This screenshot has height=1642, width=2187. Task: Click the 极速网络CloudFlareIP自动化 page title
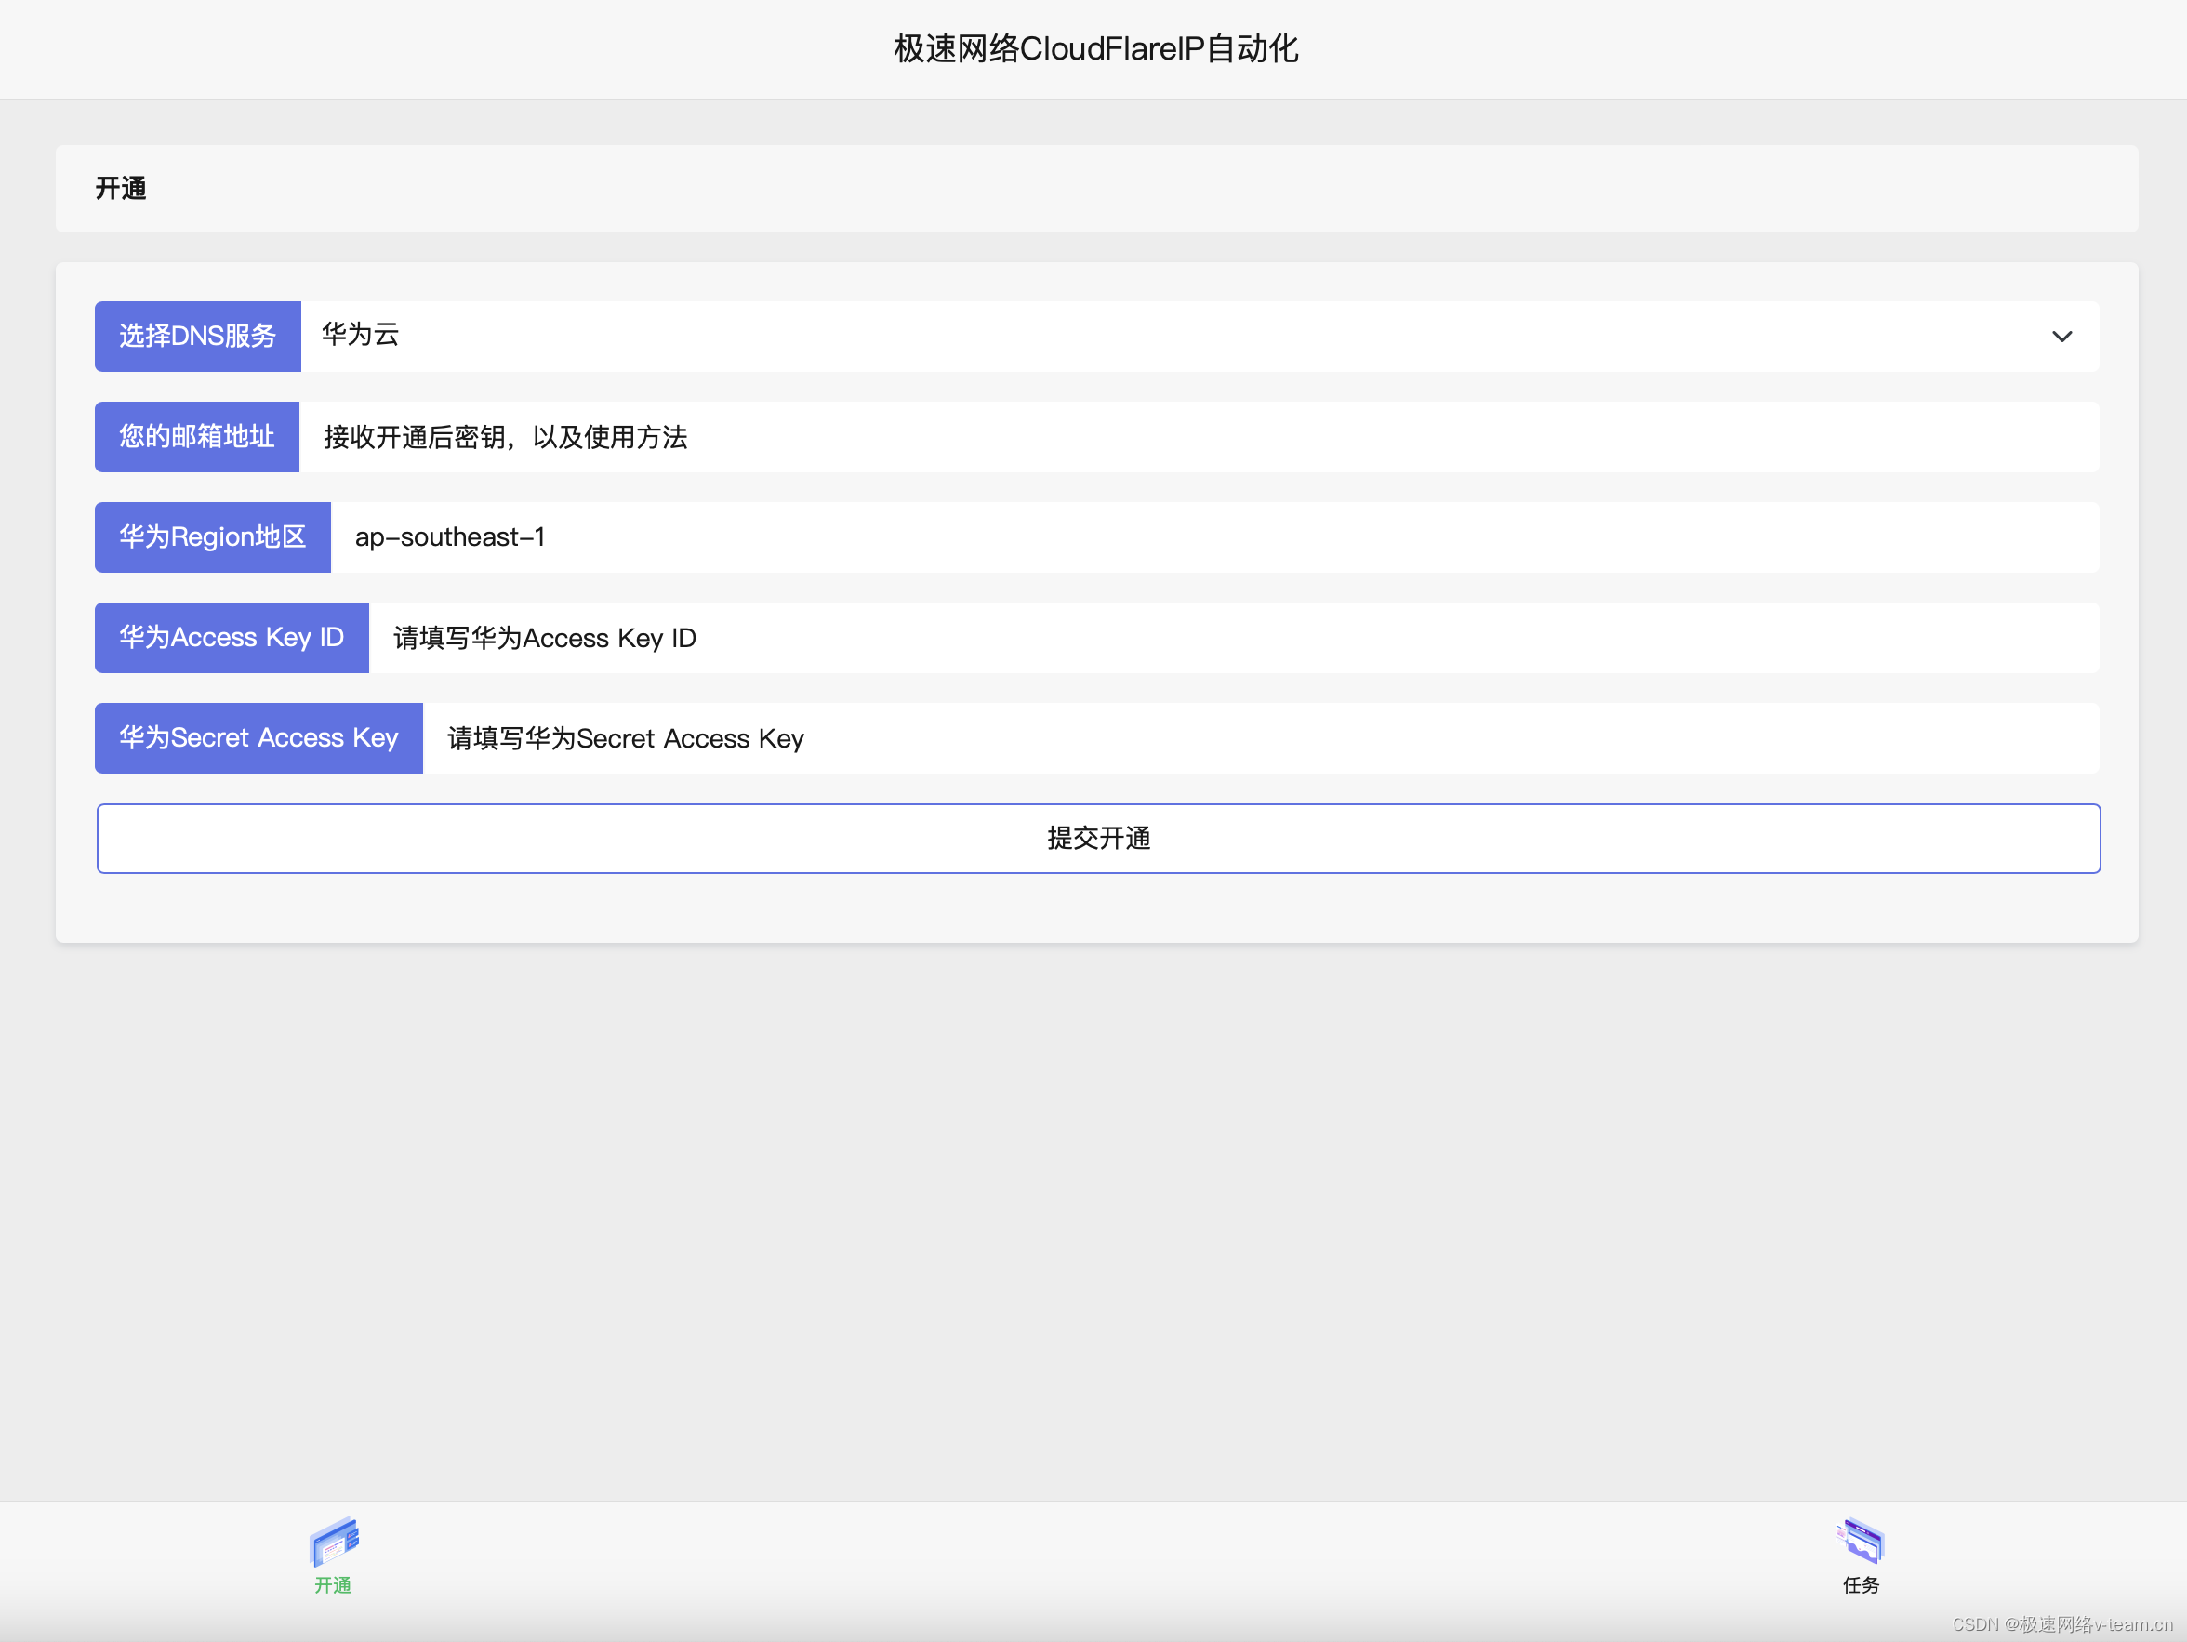pyautogui.click(x=1095, y=48)
